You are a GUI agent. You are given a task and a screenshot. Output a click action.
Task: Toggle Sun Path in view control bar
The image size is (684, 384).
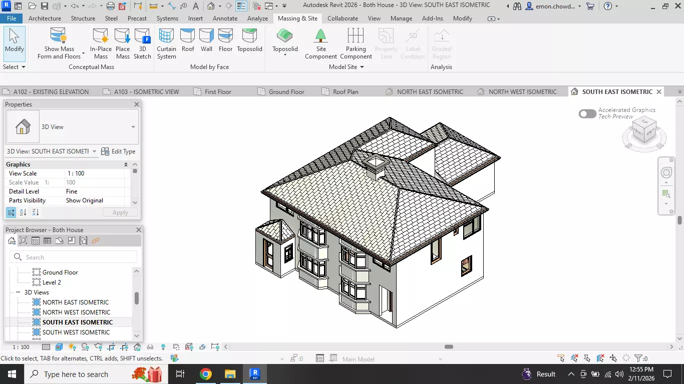tap(72, 346)
